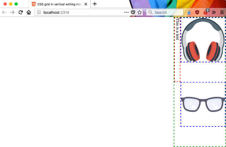This screenshot has height=147, width=226.
Task: Click the glasses image
Action: (x=203, y=104)
